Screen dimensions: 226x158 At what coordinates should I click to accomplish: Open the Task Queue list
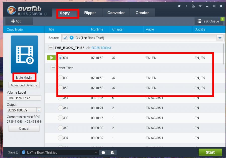point(208,21)
